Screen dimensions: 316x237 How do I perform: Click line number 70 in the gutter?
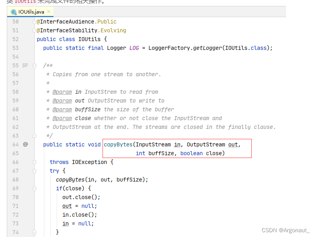coord(15,197)
